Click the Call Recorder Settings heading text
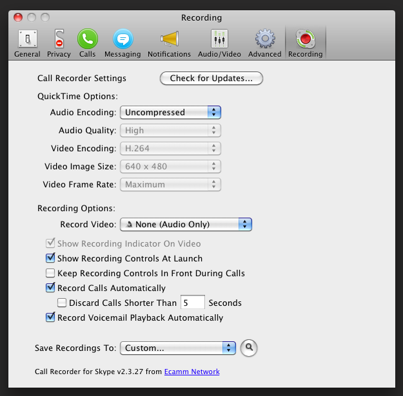 tap(82, 78)
